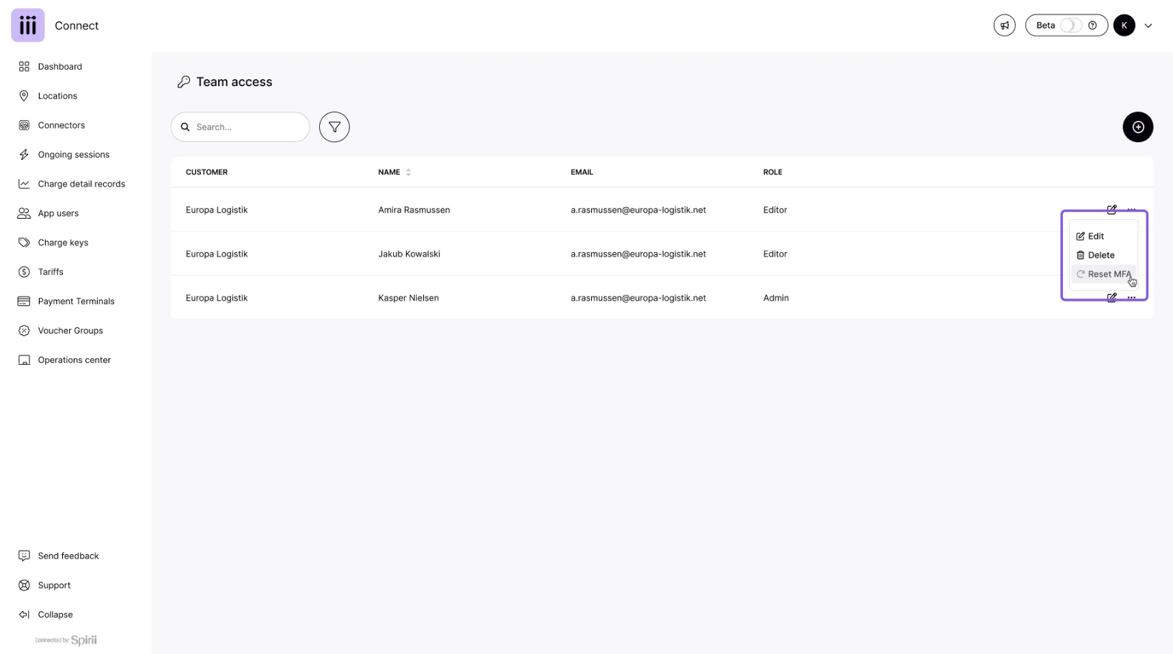1173x654 pixels.
Task: Click the edit pencil icon for Amira Rasmussen
Action: [1111, 209]
